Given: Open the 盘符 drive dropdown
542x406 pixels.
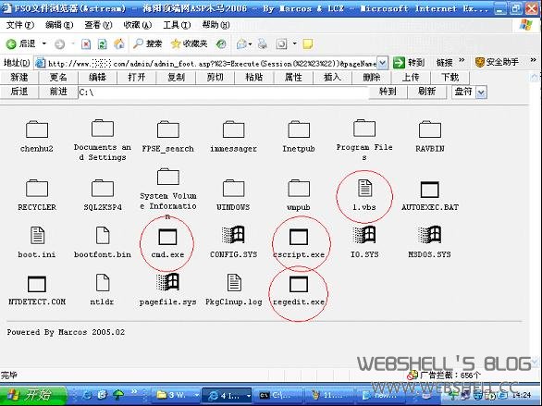Looking at the screenshot, I should 470,92.
